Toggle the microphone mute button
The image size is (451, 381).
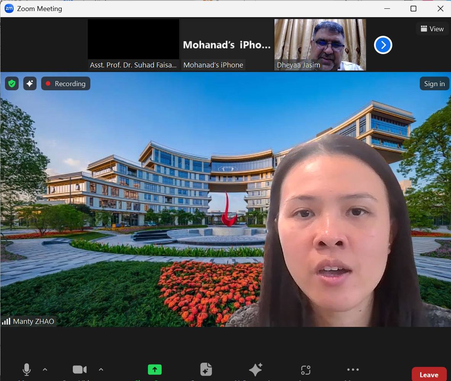tap(26, 370)
